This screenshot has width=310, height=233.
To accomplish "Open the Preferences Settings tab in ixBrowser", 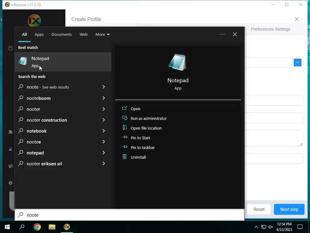I will [270, 29].
